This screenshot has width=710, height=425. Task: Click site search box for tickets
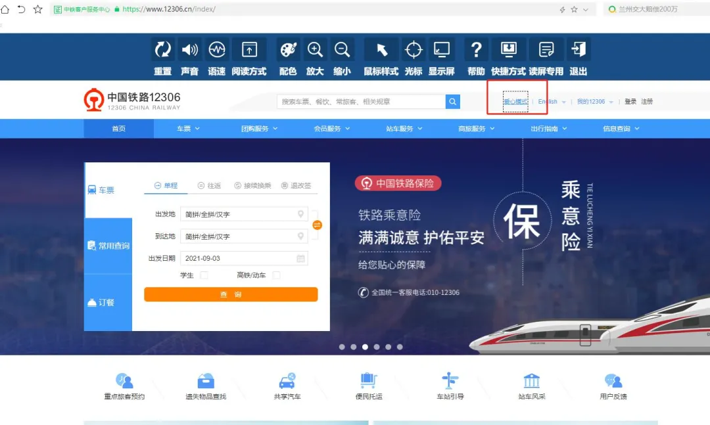(361, 101)
